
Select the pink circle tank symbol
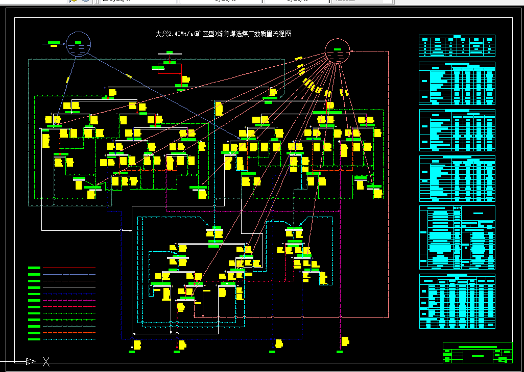click(x=338, y=51)
